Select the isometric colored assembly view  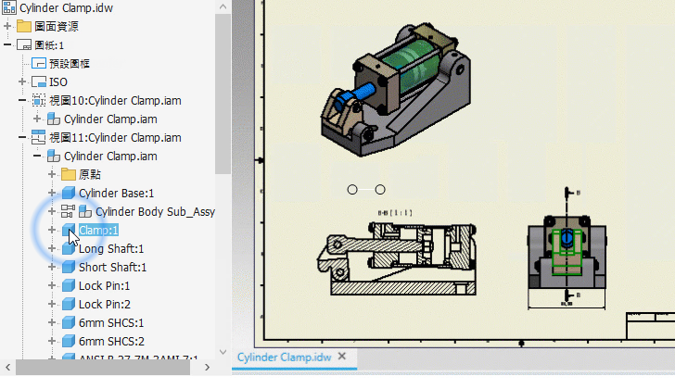396,90
